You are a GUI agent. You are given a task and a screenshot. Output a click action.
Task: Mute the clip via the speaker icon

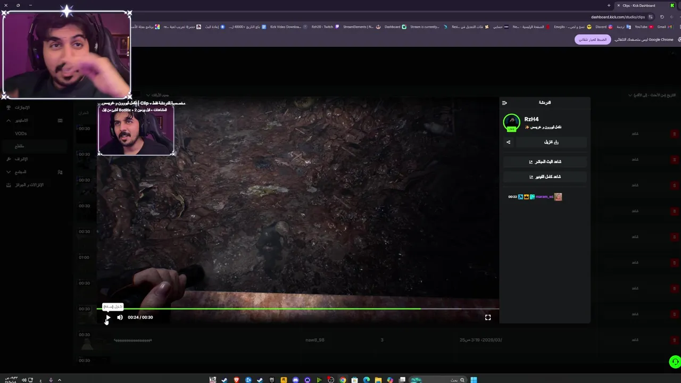click(x=120, y=318)
